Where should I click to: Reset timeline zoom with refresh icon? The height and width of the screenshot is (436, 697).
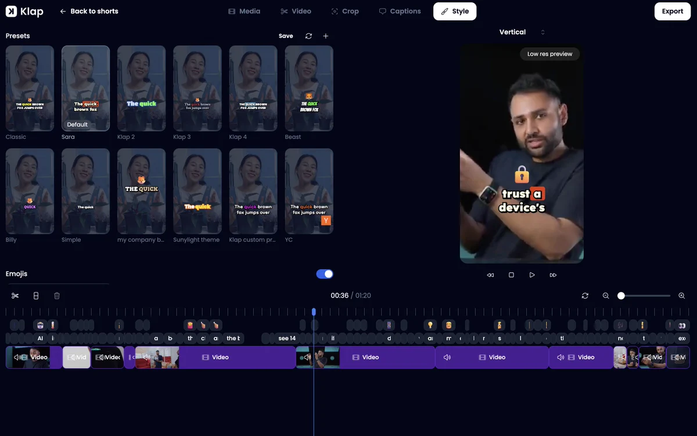pos(585,296)
